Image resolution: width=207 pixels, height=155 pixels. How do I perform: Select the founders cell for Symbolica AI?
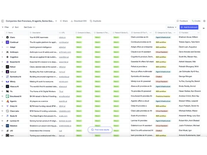click(189, 76)
